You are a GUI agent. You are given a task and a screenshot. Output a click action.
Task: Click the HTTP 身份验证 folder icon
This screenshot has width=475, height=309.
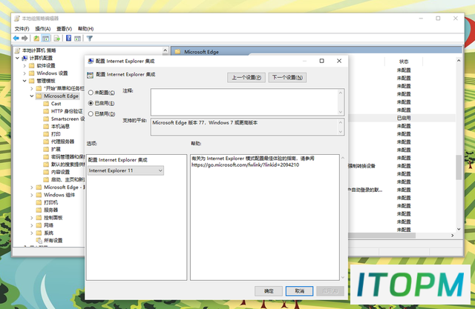[46, 111]
